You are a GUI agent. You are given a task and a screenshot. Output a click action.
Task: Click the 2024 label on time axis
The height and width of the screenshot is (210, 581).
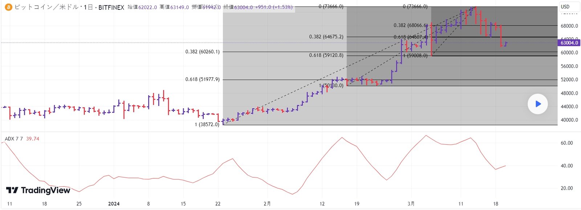(114, 204)
